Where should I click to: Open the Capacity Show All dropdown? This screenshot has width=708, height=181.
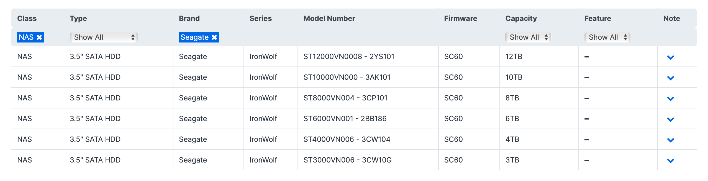pos(528,37)
